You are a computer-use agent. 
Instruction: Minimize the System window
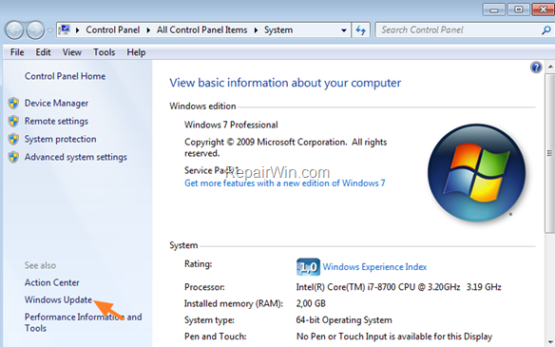click(494, 10)
